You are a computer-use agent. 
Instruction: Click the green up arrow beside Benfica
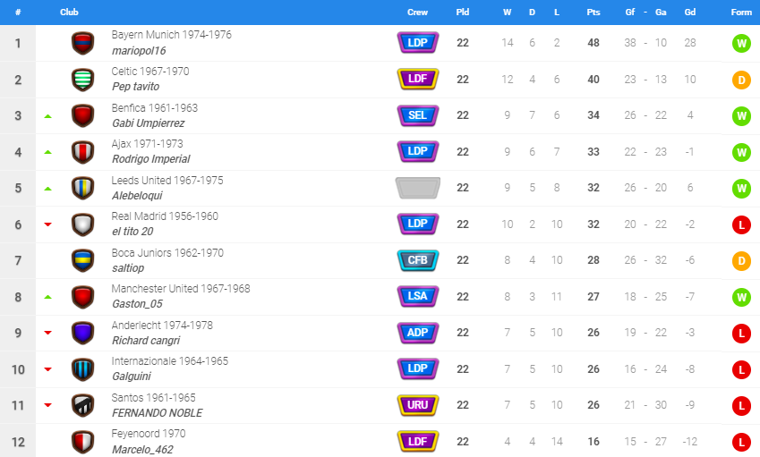point(47,116)
